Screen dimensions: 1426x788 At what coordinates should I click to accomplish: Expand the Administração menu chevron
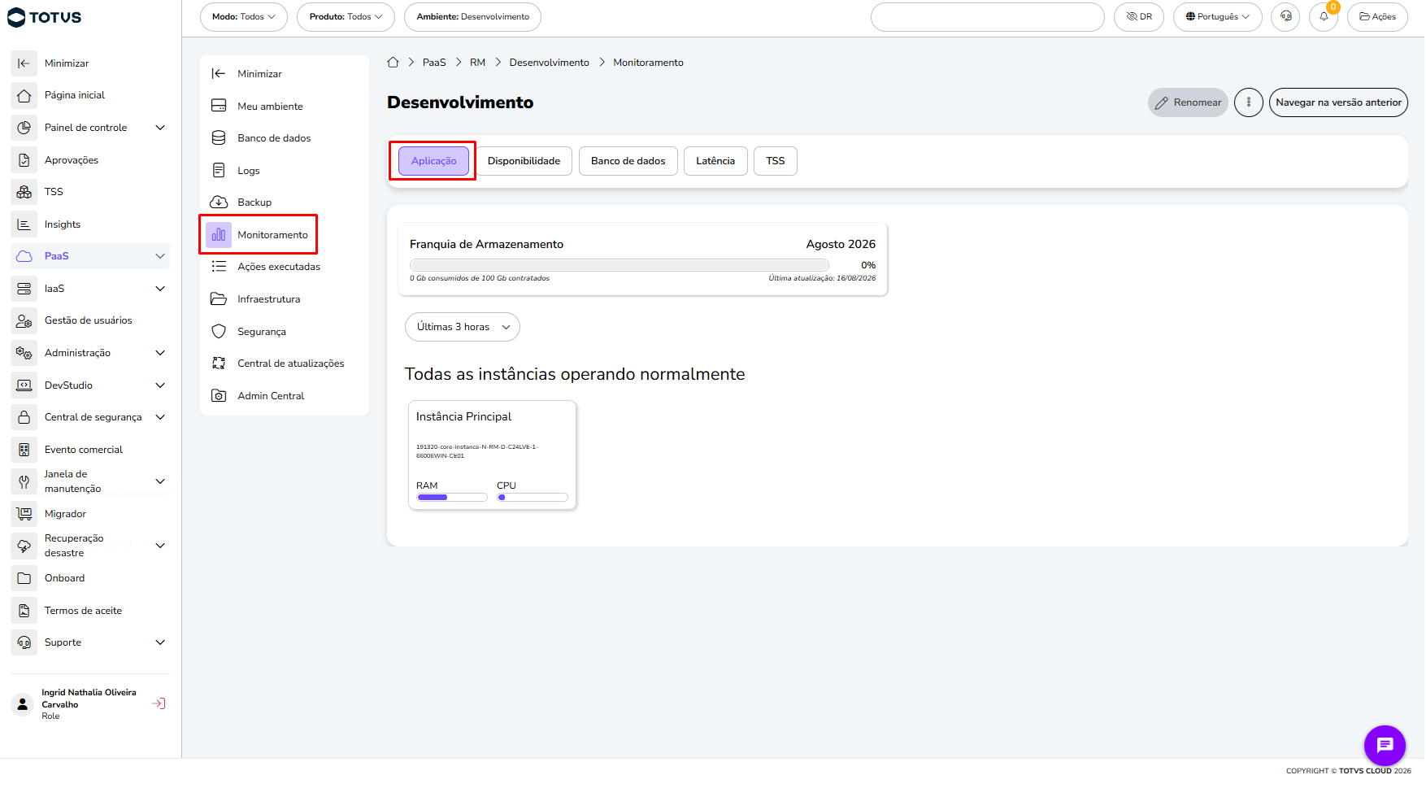coord(160,353)
